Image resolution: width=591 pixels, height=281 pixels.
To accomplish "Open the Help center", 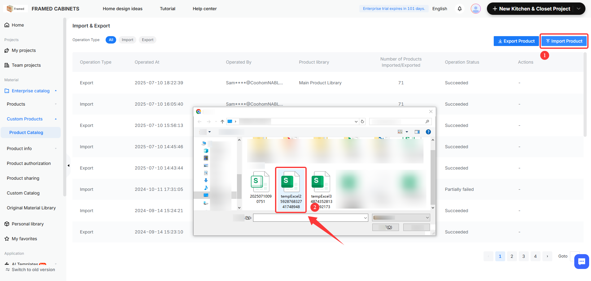I will pyautogui.click(x=205, y=9).
